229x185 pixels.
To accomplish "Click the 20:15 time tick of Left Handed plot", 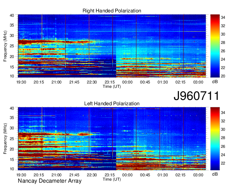I will coord(39,175).
